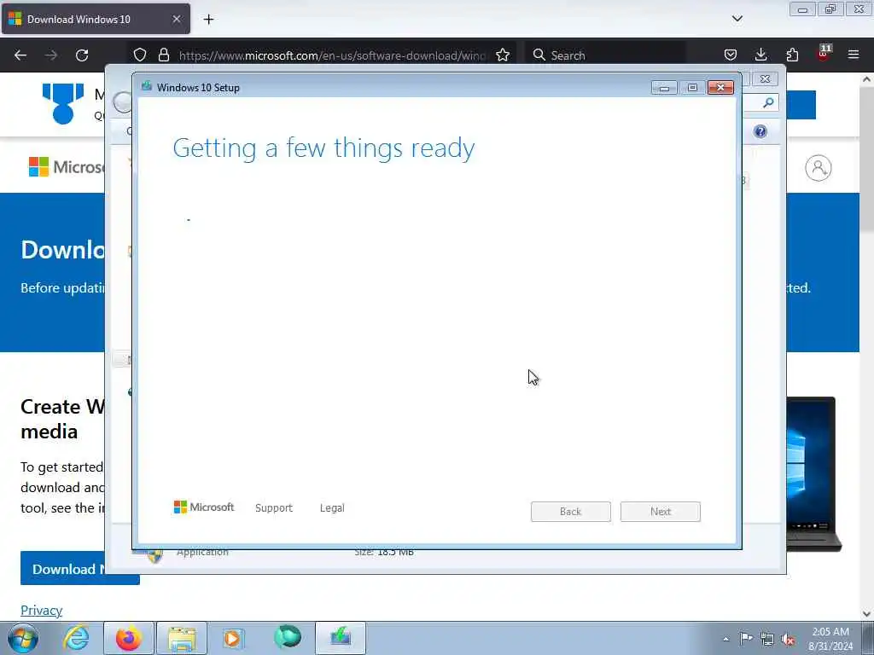Bookmark this page with the star icon
The image size is (874, 655).
tap(503, 55)
